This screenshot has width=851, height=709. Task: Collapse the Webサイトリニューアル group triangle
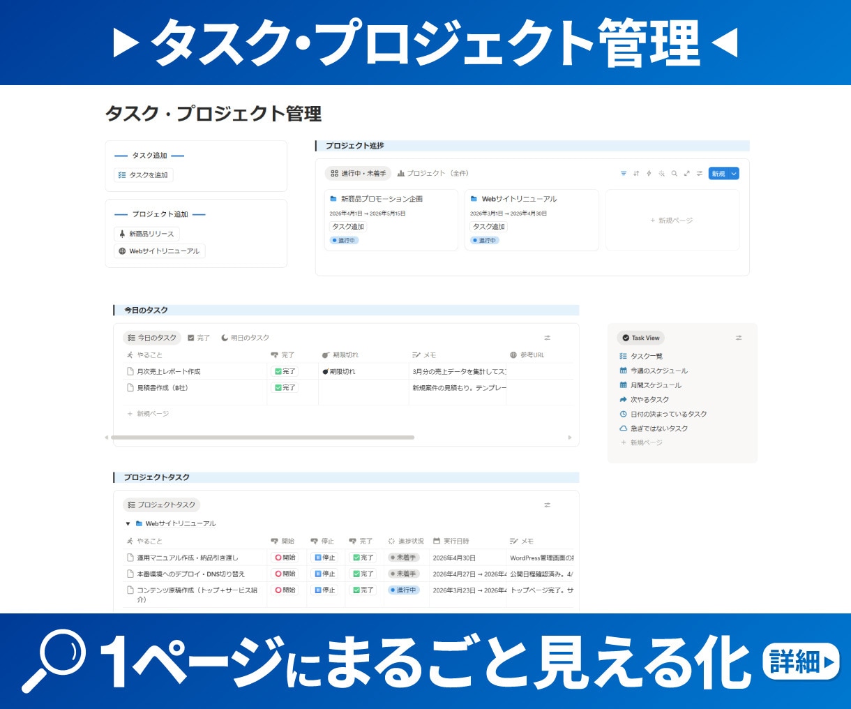(x=128, y=524)
